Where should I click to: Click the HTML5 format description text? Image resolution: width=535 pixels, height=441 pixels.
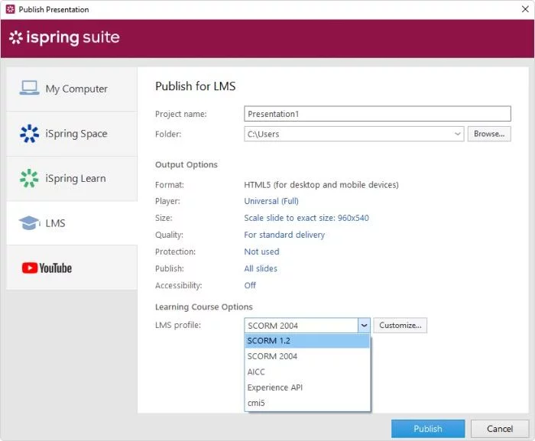click(321, 185)
